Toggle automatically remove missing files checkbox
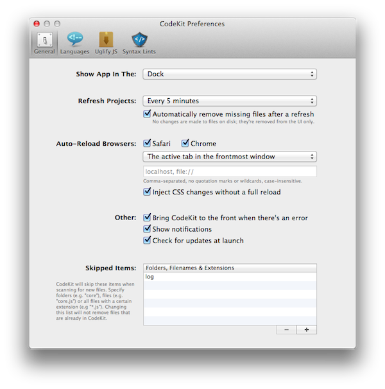 click(x=147, y=114)
